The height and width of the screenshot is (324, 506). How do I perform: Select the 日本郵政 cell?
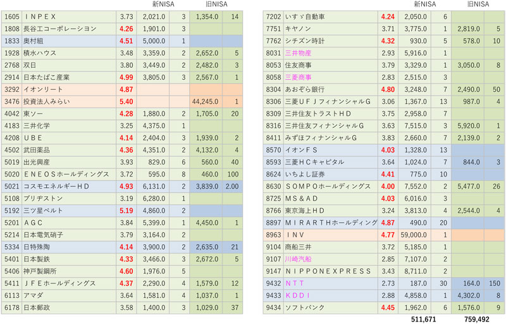click(69, 308)
